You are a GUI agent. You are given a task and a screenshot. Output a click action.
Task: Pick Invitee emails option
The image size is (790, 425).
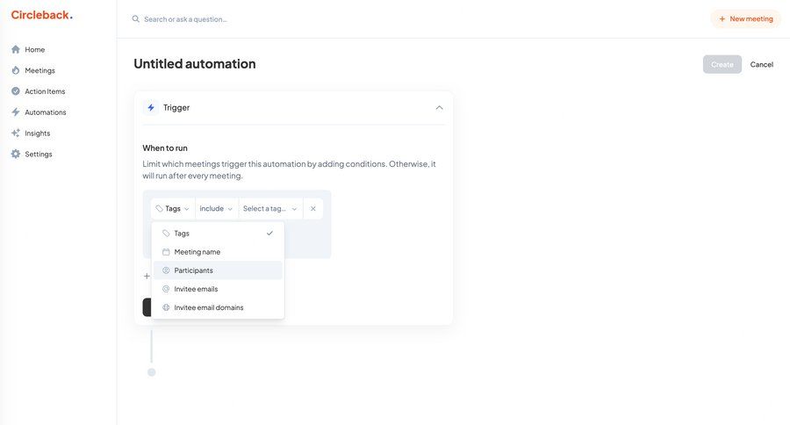click(x=218, y=289)
